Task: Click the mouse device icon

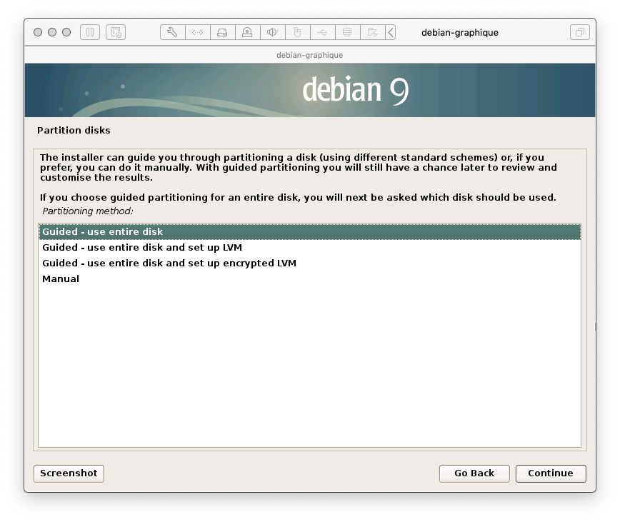Action: [297, 32]
